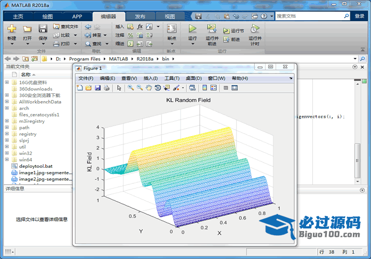The height and width of the screenshot is (259, 371).
Task: Click the Go Up one folder icon
Action: pos(25,59)
